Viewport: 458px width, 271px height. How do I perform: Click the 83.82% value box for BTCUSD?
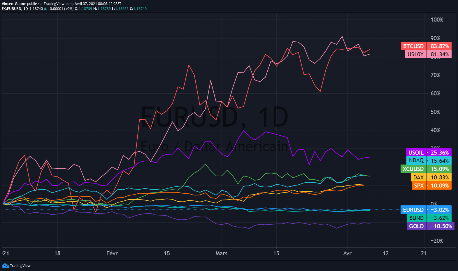440,46
